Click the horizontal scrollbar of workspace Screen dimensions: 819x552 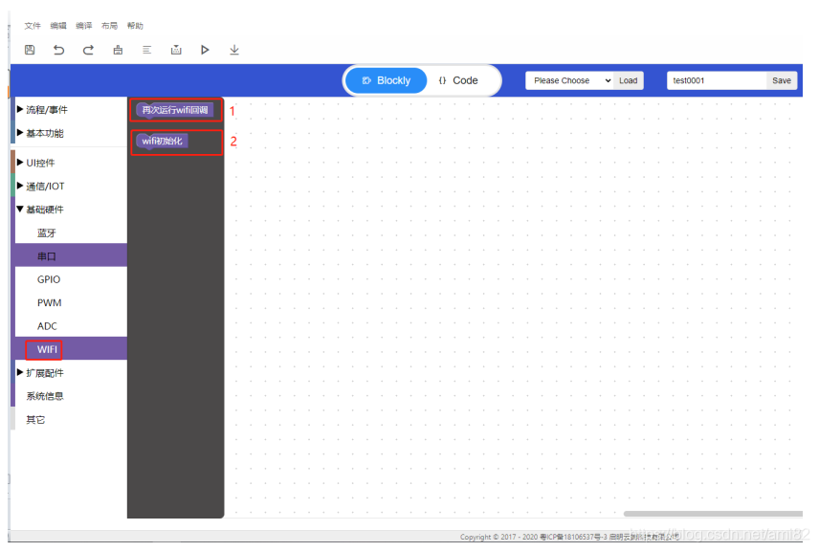713,514
